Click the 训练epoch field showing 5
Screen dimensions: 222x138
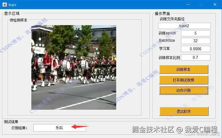pos(195,33)
